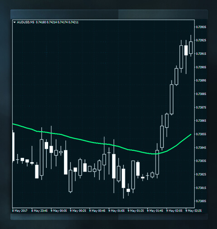Click the 9 May 02:05 time label
Image resolution: width=217 pixels, height=229 pixels.
pos(174,211)
